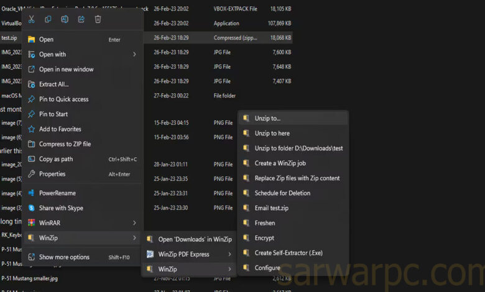Choose Extract All... entry
This screenshot has width=485, height=292.
pyautogui.click(x=82, y=84)
